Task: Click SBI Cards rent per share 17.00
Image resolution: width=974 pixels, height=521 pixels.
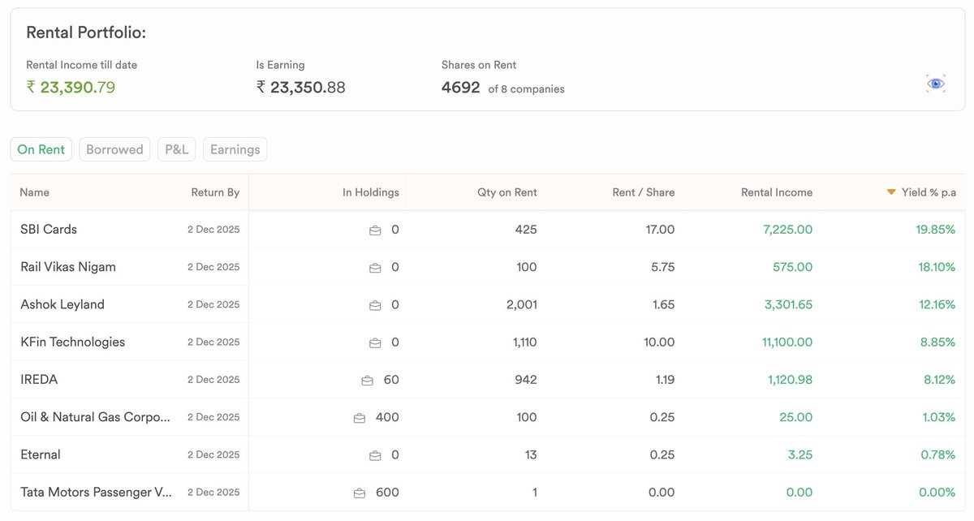Action: (x=660, y=230)
